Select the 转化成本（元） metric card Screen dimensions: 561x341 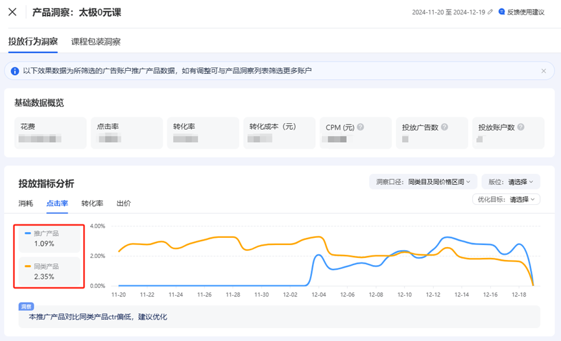[280, 133]
